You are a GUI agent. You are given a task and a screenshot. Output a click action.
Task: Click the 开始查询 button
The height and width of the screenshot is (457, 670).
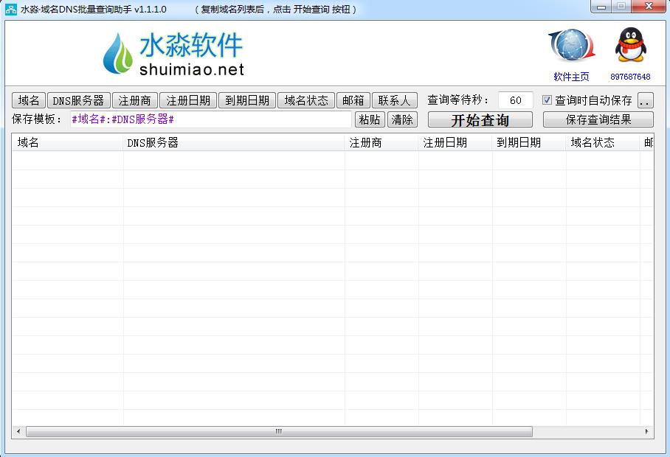pos(480,120)
